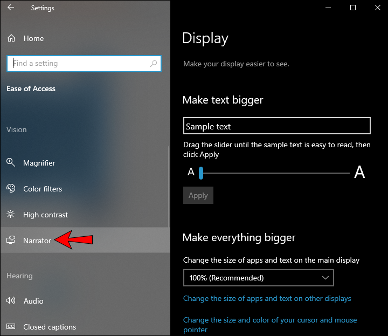Click the search magnifier in Find a setting
Image resolution: width=388 pixels, height=336 pixels.
tap(154, 64)
